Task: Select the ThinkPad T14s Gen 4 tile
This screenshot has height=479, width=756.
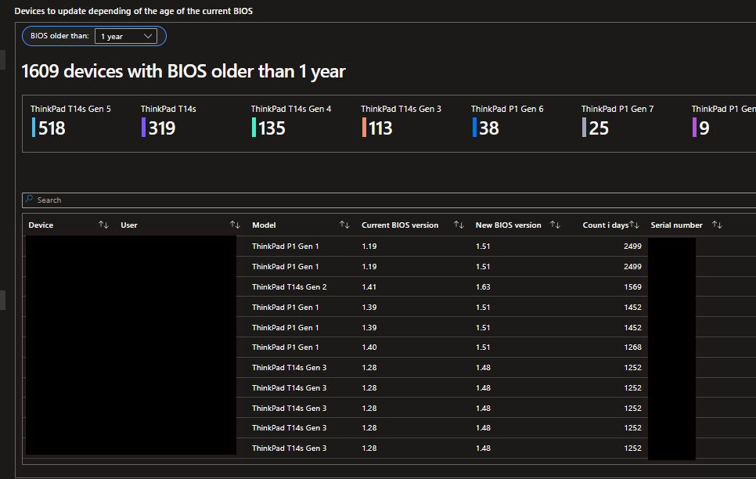Action: [x=291, y=121]
